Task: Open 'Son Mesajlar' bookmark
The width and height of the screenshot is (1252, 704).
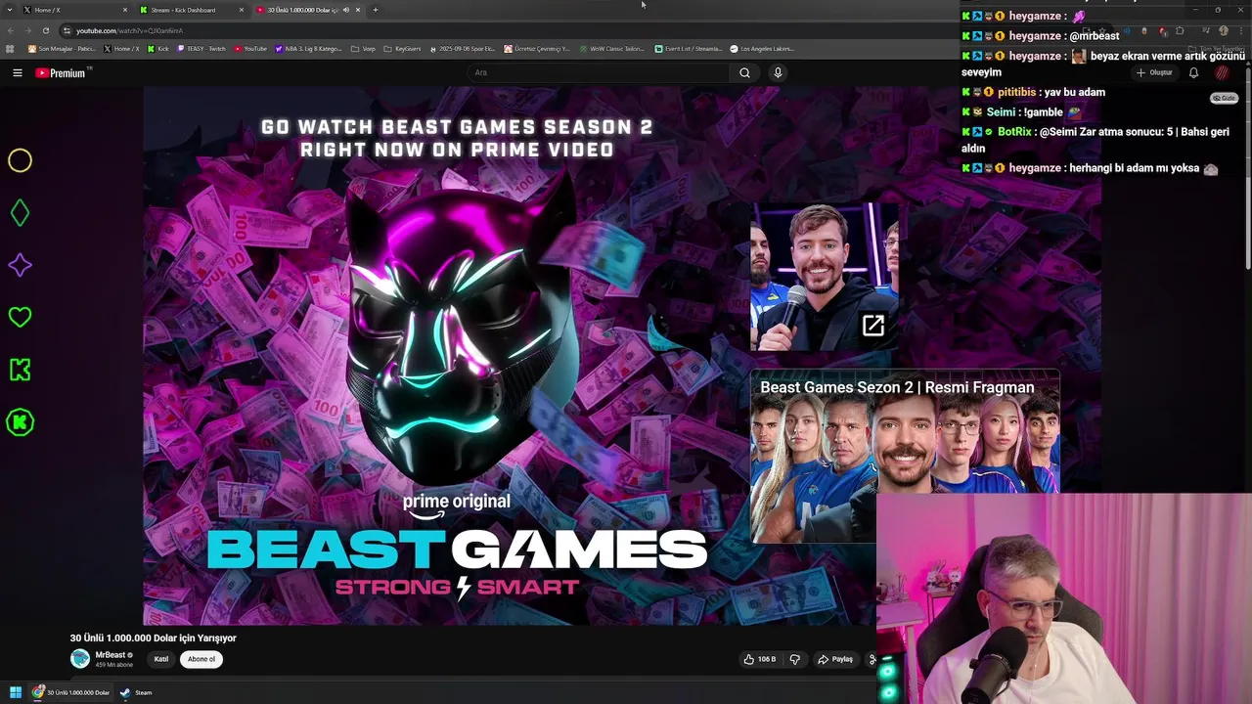Action: pyautogui.click(x=62, y=49)
